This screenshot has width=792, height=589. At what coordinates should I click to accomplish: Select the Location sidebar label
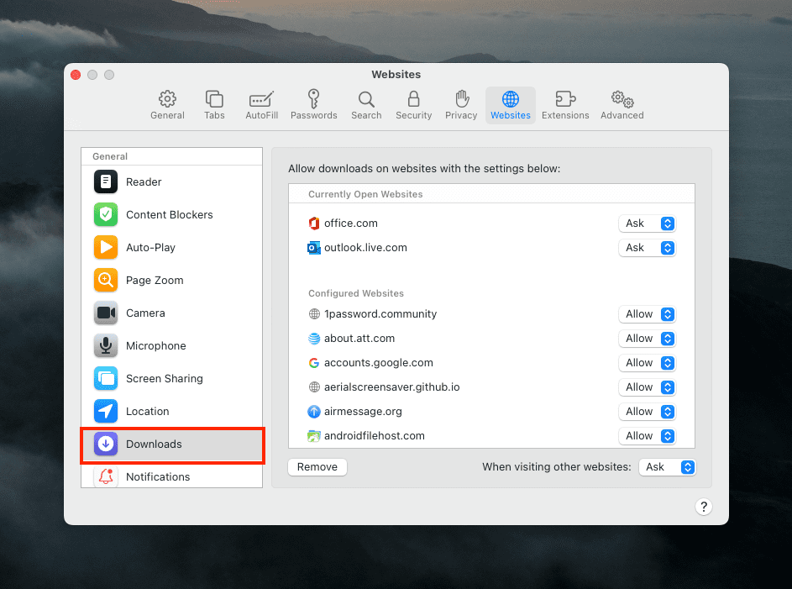(x=148, y=411)
